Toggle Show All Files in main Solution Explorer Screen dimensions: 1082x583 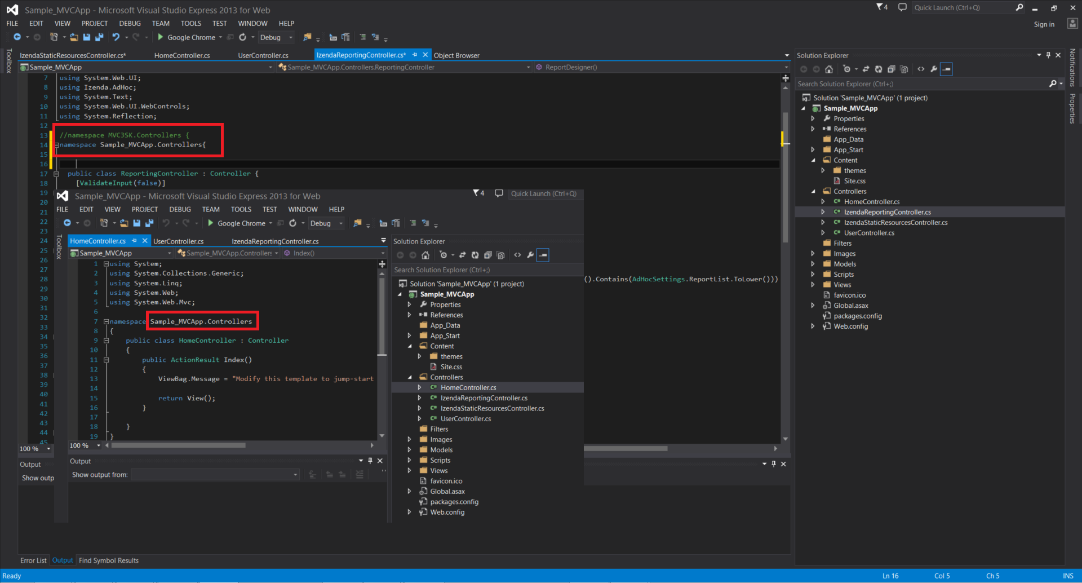tap(904, 69)
